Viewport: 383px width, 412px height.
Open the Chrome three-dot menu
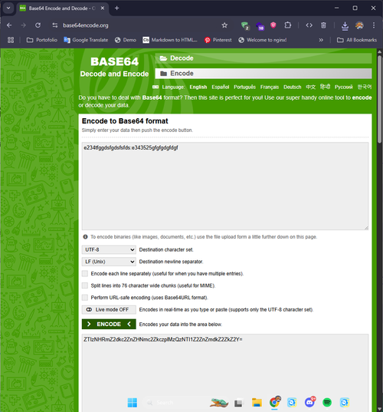click(374, 25)
